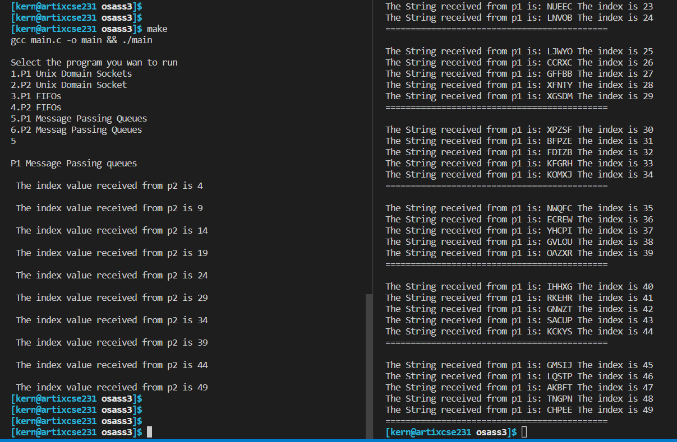Click the string KOMXJ with index 34
This screenshot has height=442, width=677.
point(560,174)
